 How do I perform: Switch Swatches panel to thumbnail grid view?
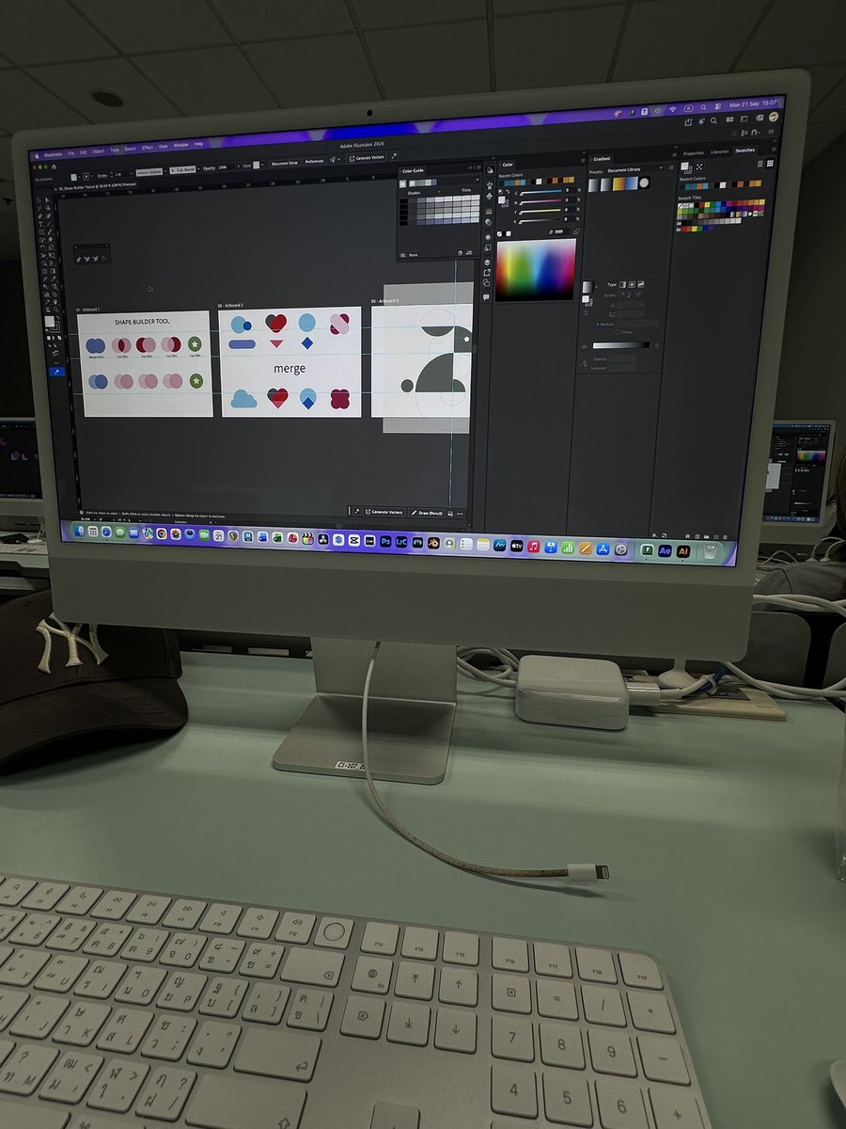click(x=770, y=163)
